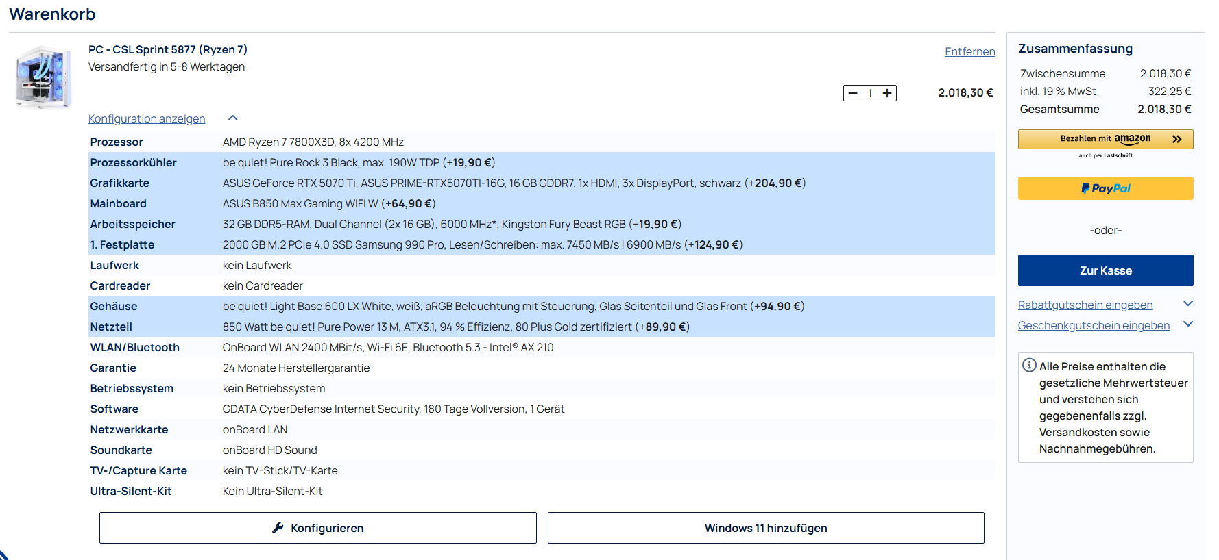Expand the Geschenkgutschein chevron

tap(1188, 324)
